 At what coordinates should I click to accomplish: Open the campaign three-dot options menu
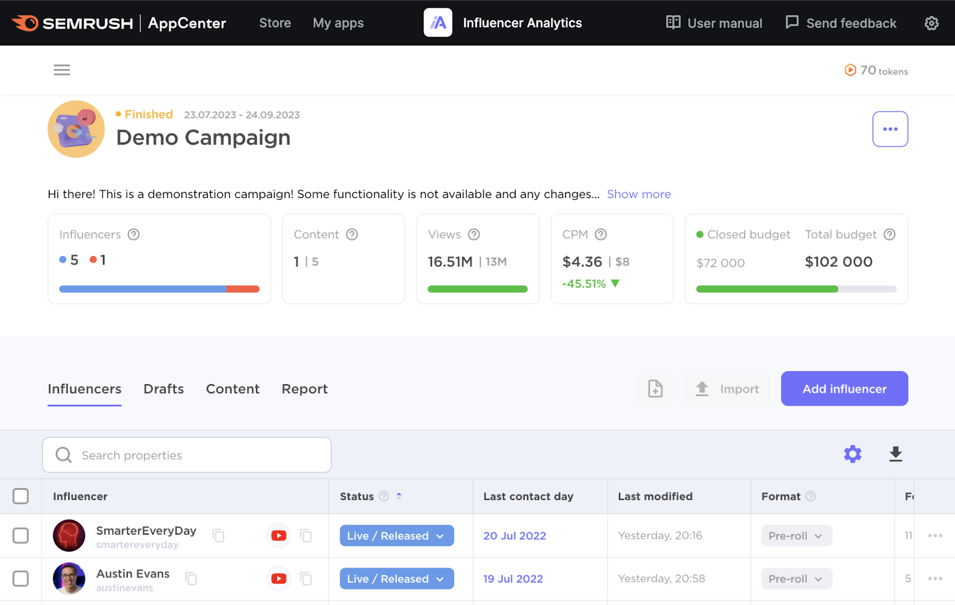point(890,129)
